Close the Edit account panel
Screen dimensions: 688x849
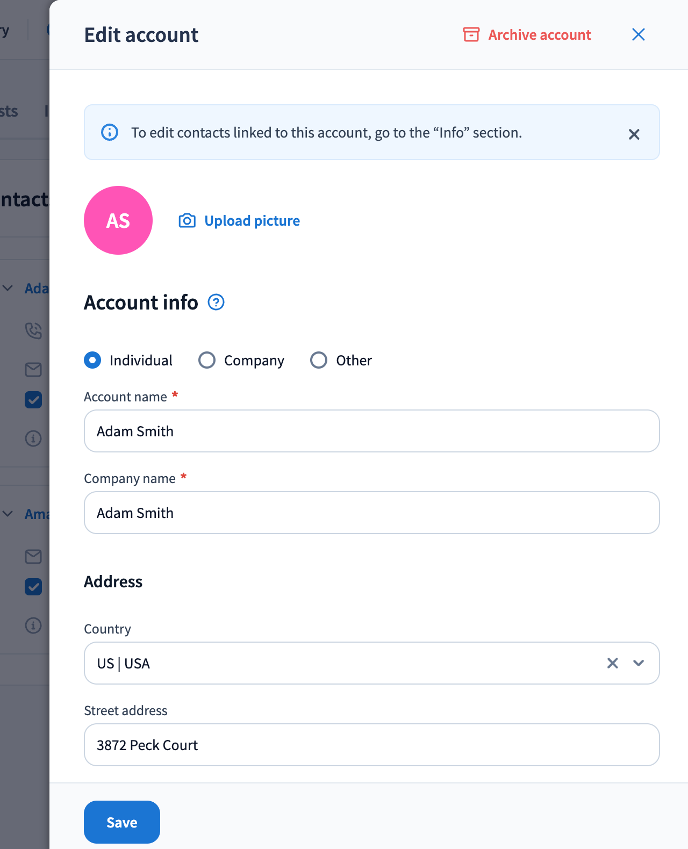coord(638,35)
